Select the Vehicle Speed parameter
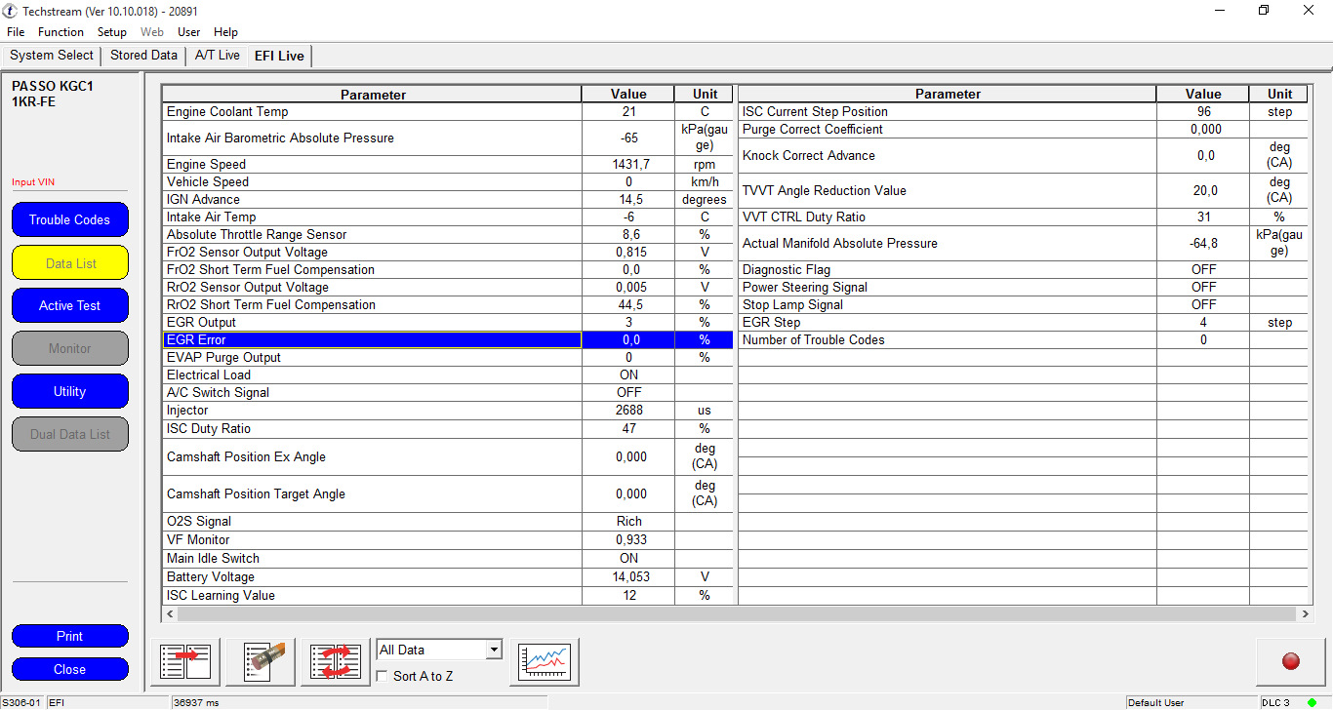 [x=447, y=182]
